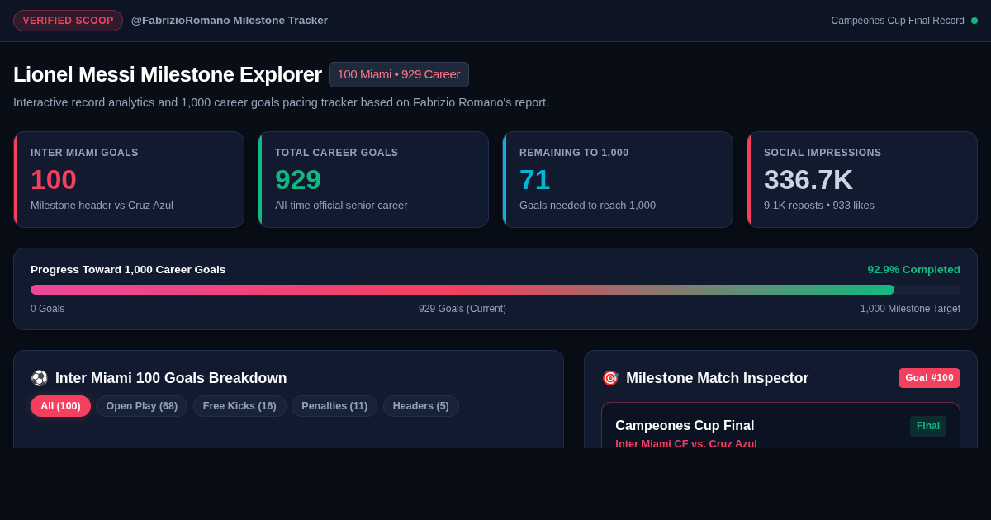Image resolution: width=991 pixels, height=520 pixels.
Task: Switch to Penalties (11) filter
Action: point(334,406)
